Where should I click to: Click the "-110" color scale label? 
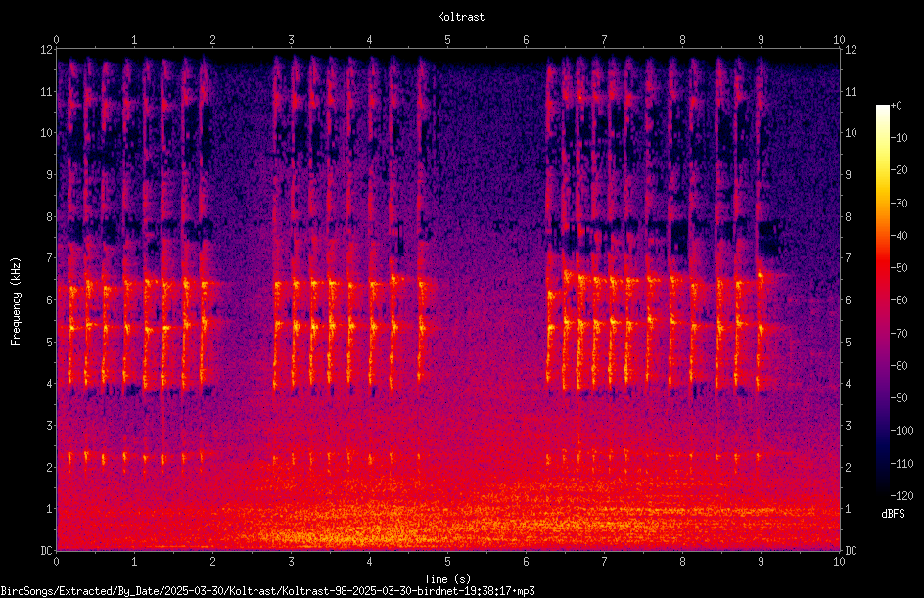click(x=901, y=464)
